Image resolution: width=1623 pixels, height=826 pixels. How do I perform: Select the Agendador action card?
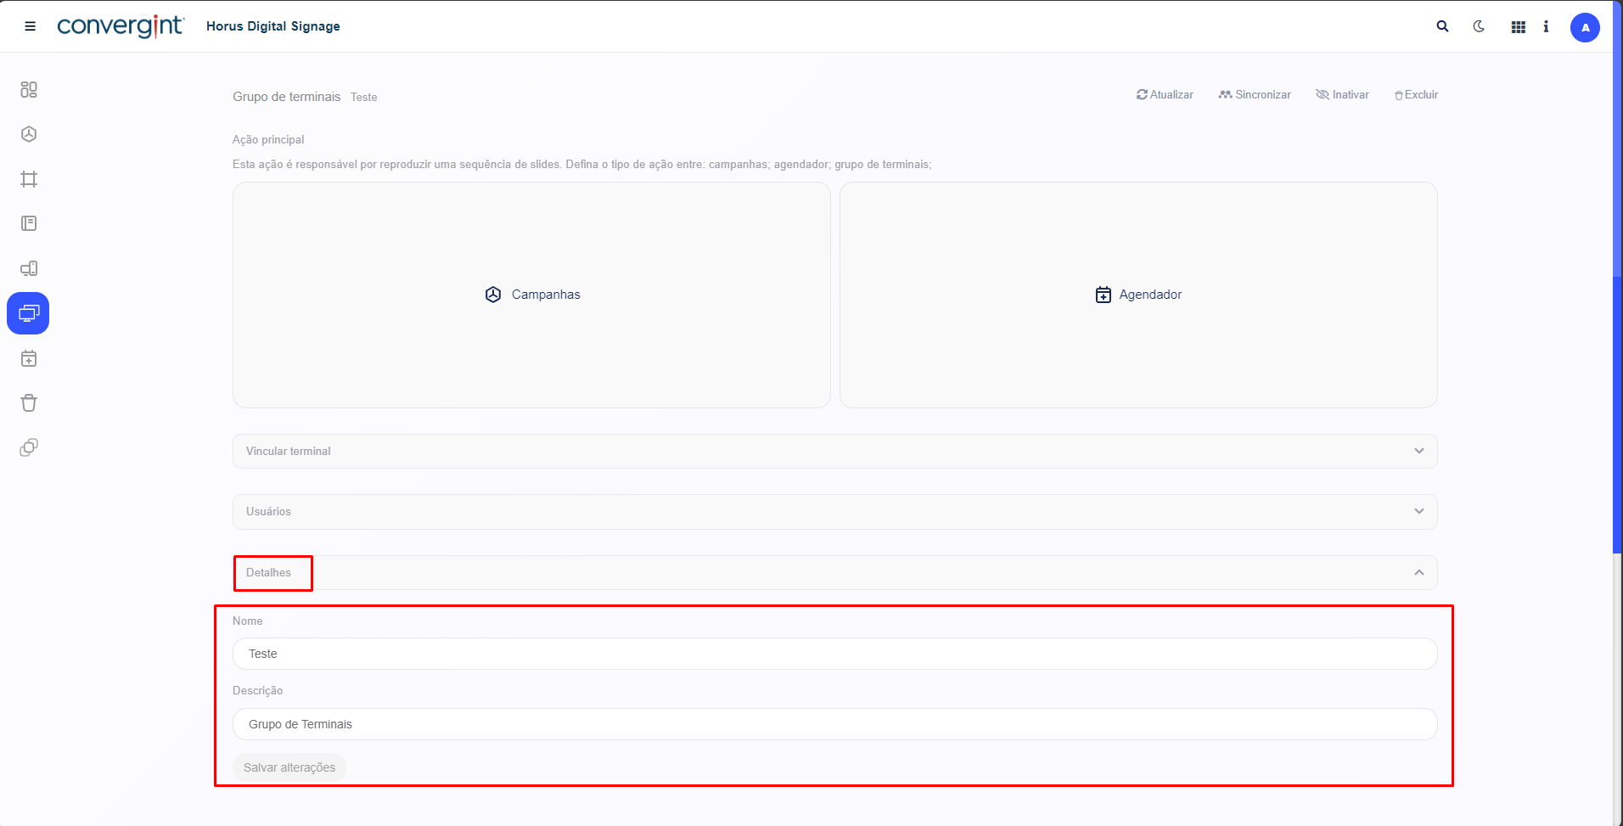point(1137,295)
